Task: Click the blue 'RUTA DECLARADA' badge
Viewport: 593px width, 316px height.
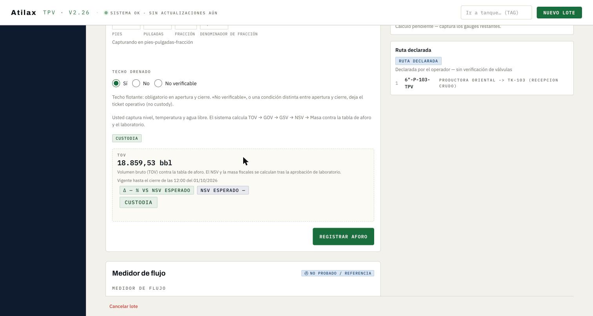Action: (418, 61)
